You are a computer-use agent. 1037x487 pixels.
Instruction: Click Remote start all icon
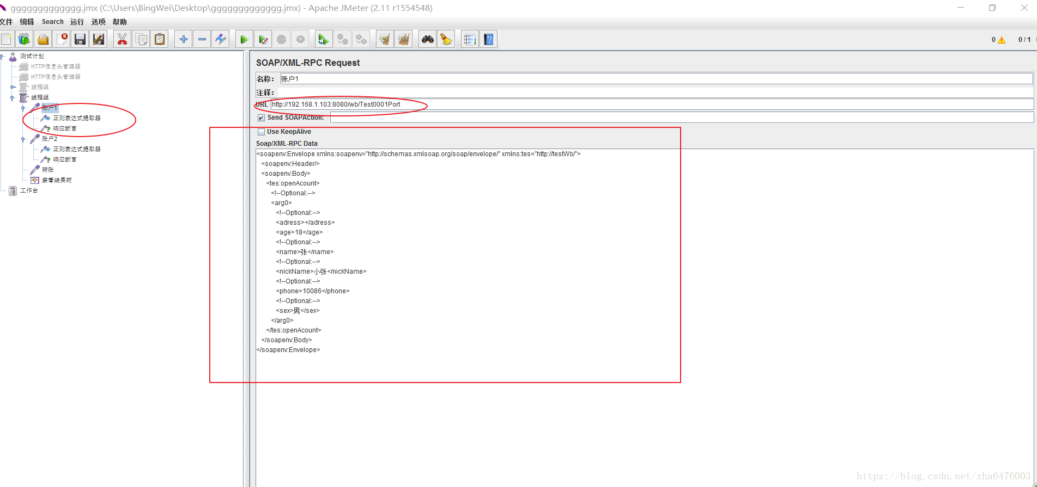point(324,39)
